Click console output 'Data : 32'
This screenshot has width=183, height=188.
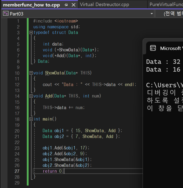pyautogui.click(x=163, y=62)
